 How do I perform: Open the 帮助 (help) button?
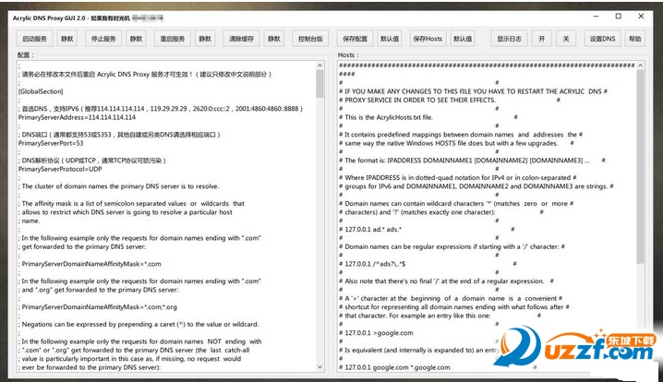[635, 39]
